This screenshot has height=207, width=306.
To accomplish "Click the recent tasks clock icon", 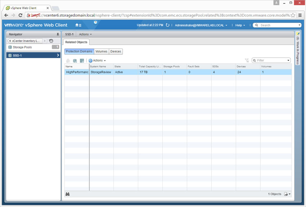I will click(x=95, y=22).
